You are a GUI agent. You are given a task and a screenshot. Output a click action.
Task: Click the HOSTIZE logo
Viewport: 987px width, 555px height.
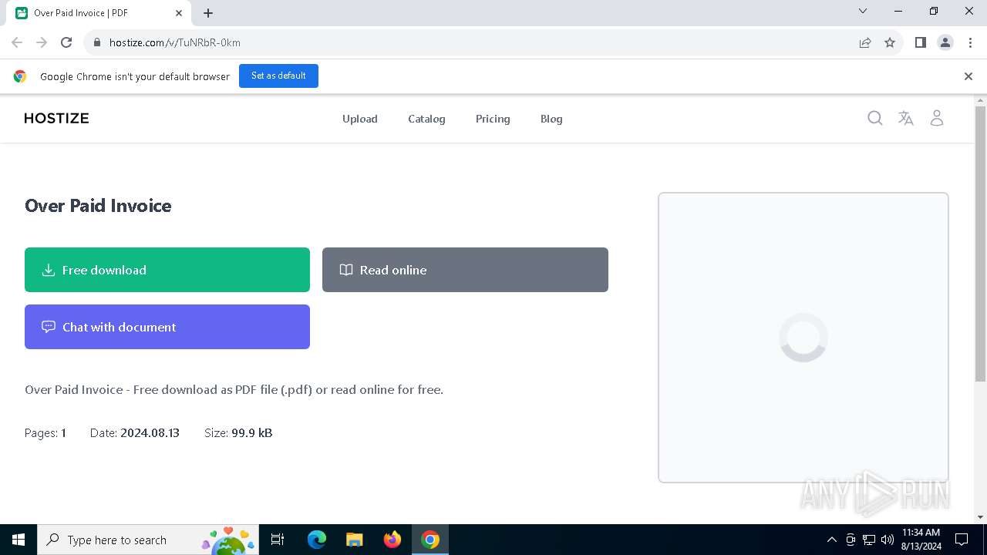(x=56, y=118)
